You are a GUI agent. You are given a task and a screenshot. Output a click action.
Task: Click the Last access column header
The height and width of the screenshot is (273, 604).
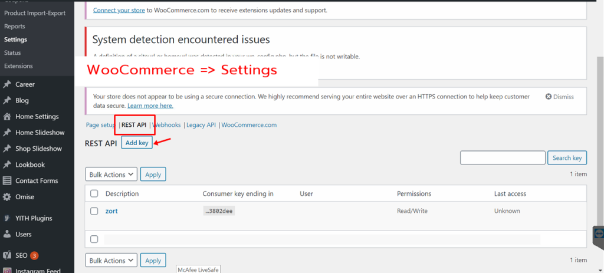click(510, 193)
